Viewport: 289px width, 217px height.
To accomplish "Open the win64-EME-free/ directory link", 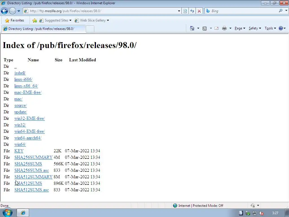I will pos(29,131).
